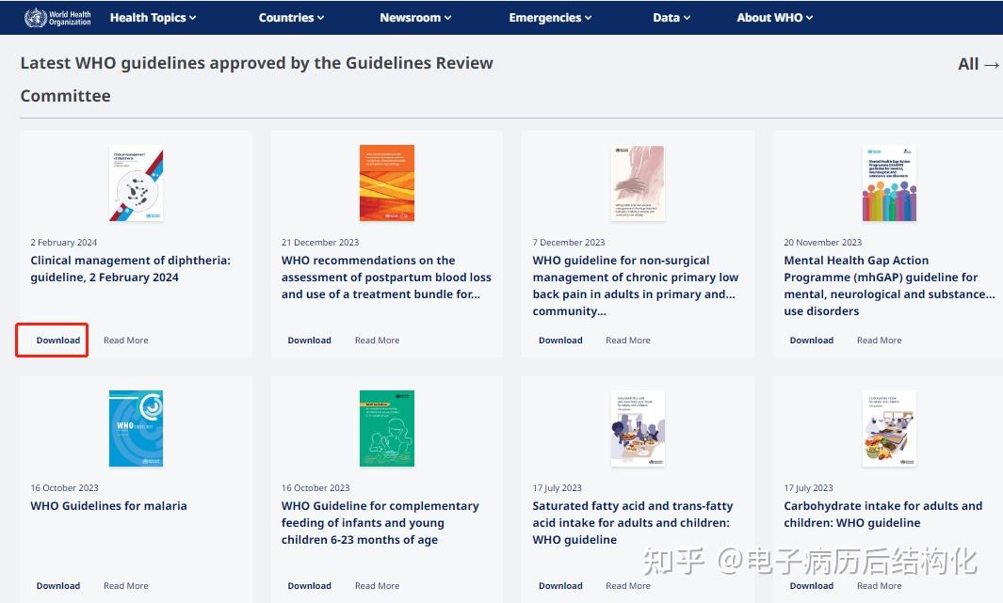
Task: Open the low back pain guideline cover
Action: [x=638, y=183]
